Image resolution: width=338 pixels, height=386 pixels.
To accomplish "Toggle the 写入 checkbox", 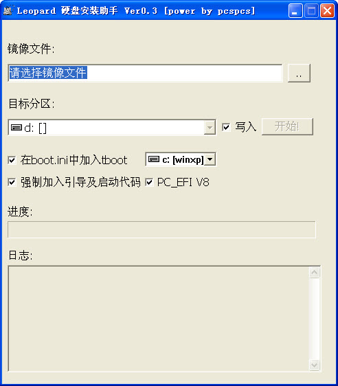I will point(226,127).
